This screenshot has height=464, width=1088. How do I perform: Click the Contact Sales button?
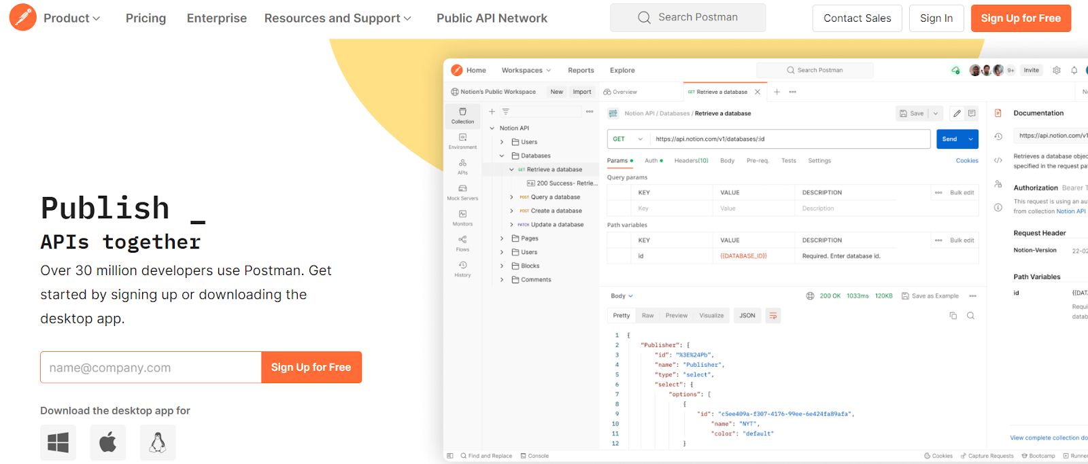(x=857, y=18)
